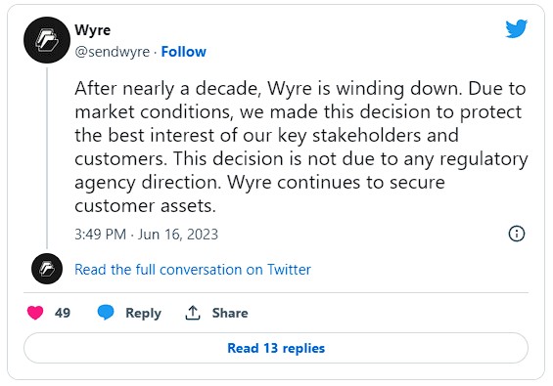The height and width of the screenshot is (386, 553).
Task: Click the vertical thread connector line
Action: 47,157
